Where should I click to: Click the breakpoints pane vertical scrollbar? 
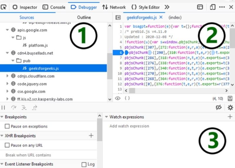(x=100, y=130)
